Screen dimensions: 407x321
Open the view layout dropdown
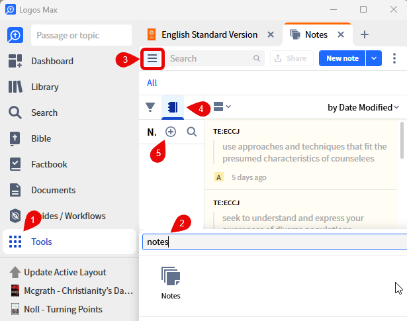pyautogui.click(x=222, y=107)
